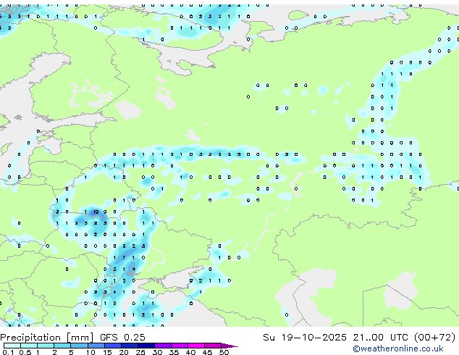Click the 0.1–0.5 mm legend color swatch
Viewport: 459px width, 355px height.
pos(12,346)
